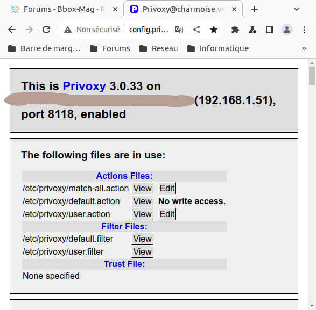This screenshot has width=316, height=310.
Task: Click the vertical scrollbar thumb
Action: [x=312, y=76]
